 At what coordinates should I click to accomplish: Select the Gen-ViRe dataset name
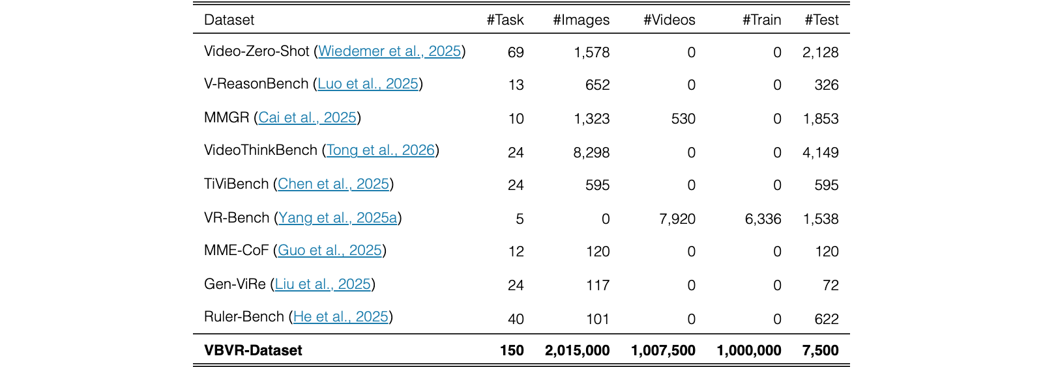(235, 284)
